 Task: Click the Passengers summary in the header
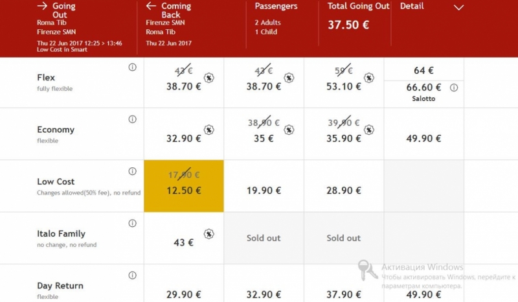point(276,19)
